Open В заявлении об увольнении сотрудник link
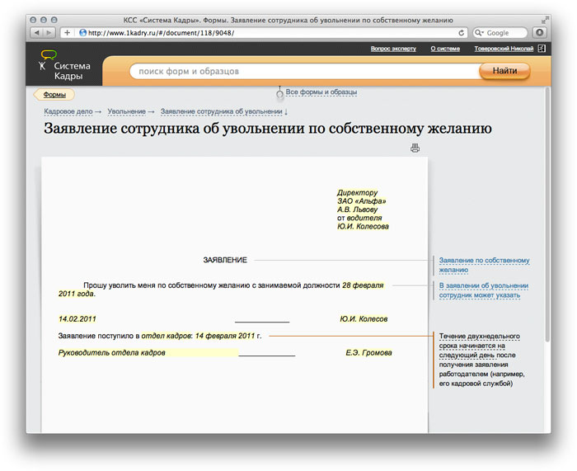Screen dimensions: 577x471 (483, 290)
